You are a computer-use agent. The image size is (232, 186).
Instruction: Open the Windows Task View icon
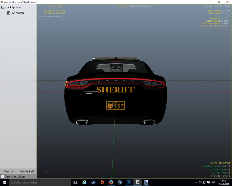click(75, 182)
